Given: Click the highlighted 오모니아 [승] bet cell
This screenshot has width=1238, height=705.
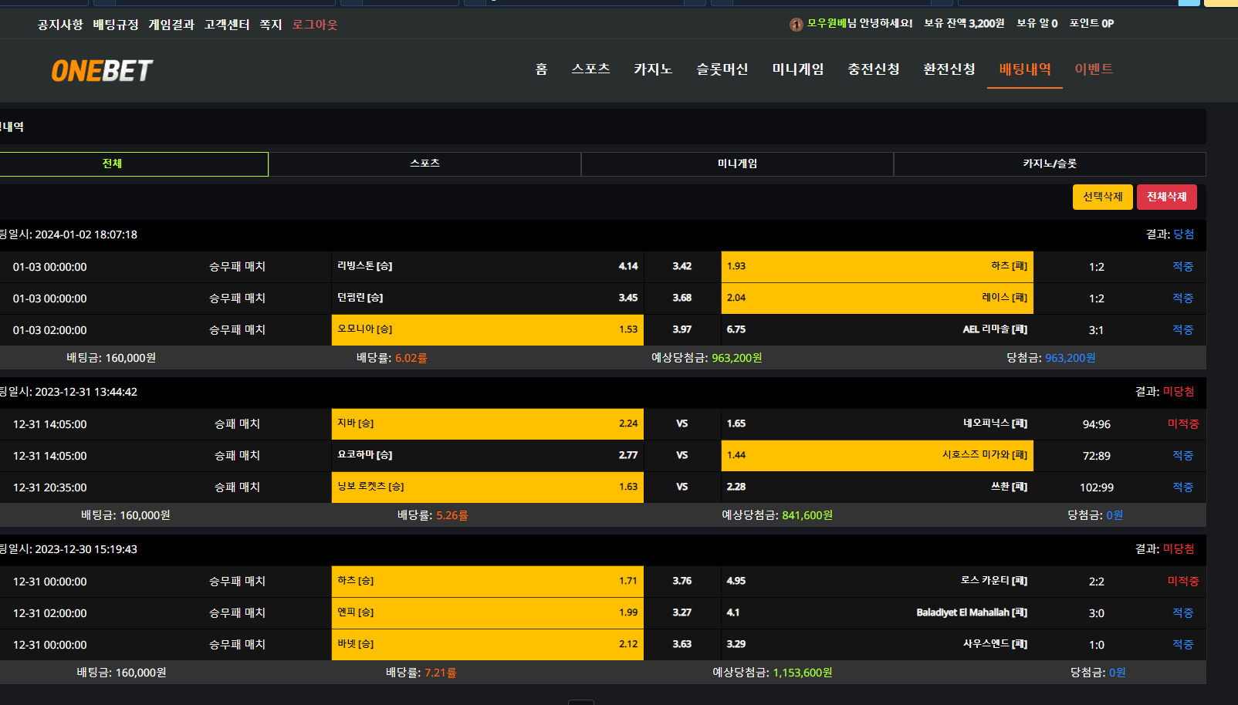Looking at the screenshot, I should tap(487, 329).
